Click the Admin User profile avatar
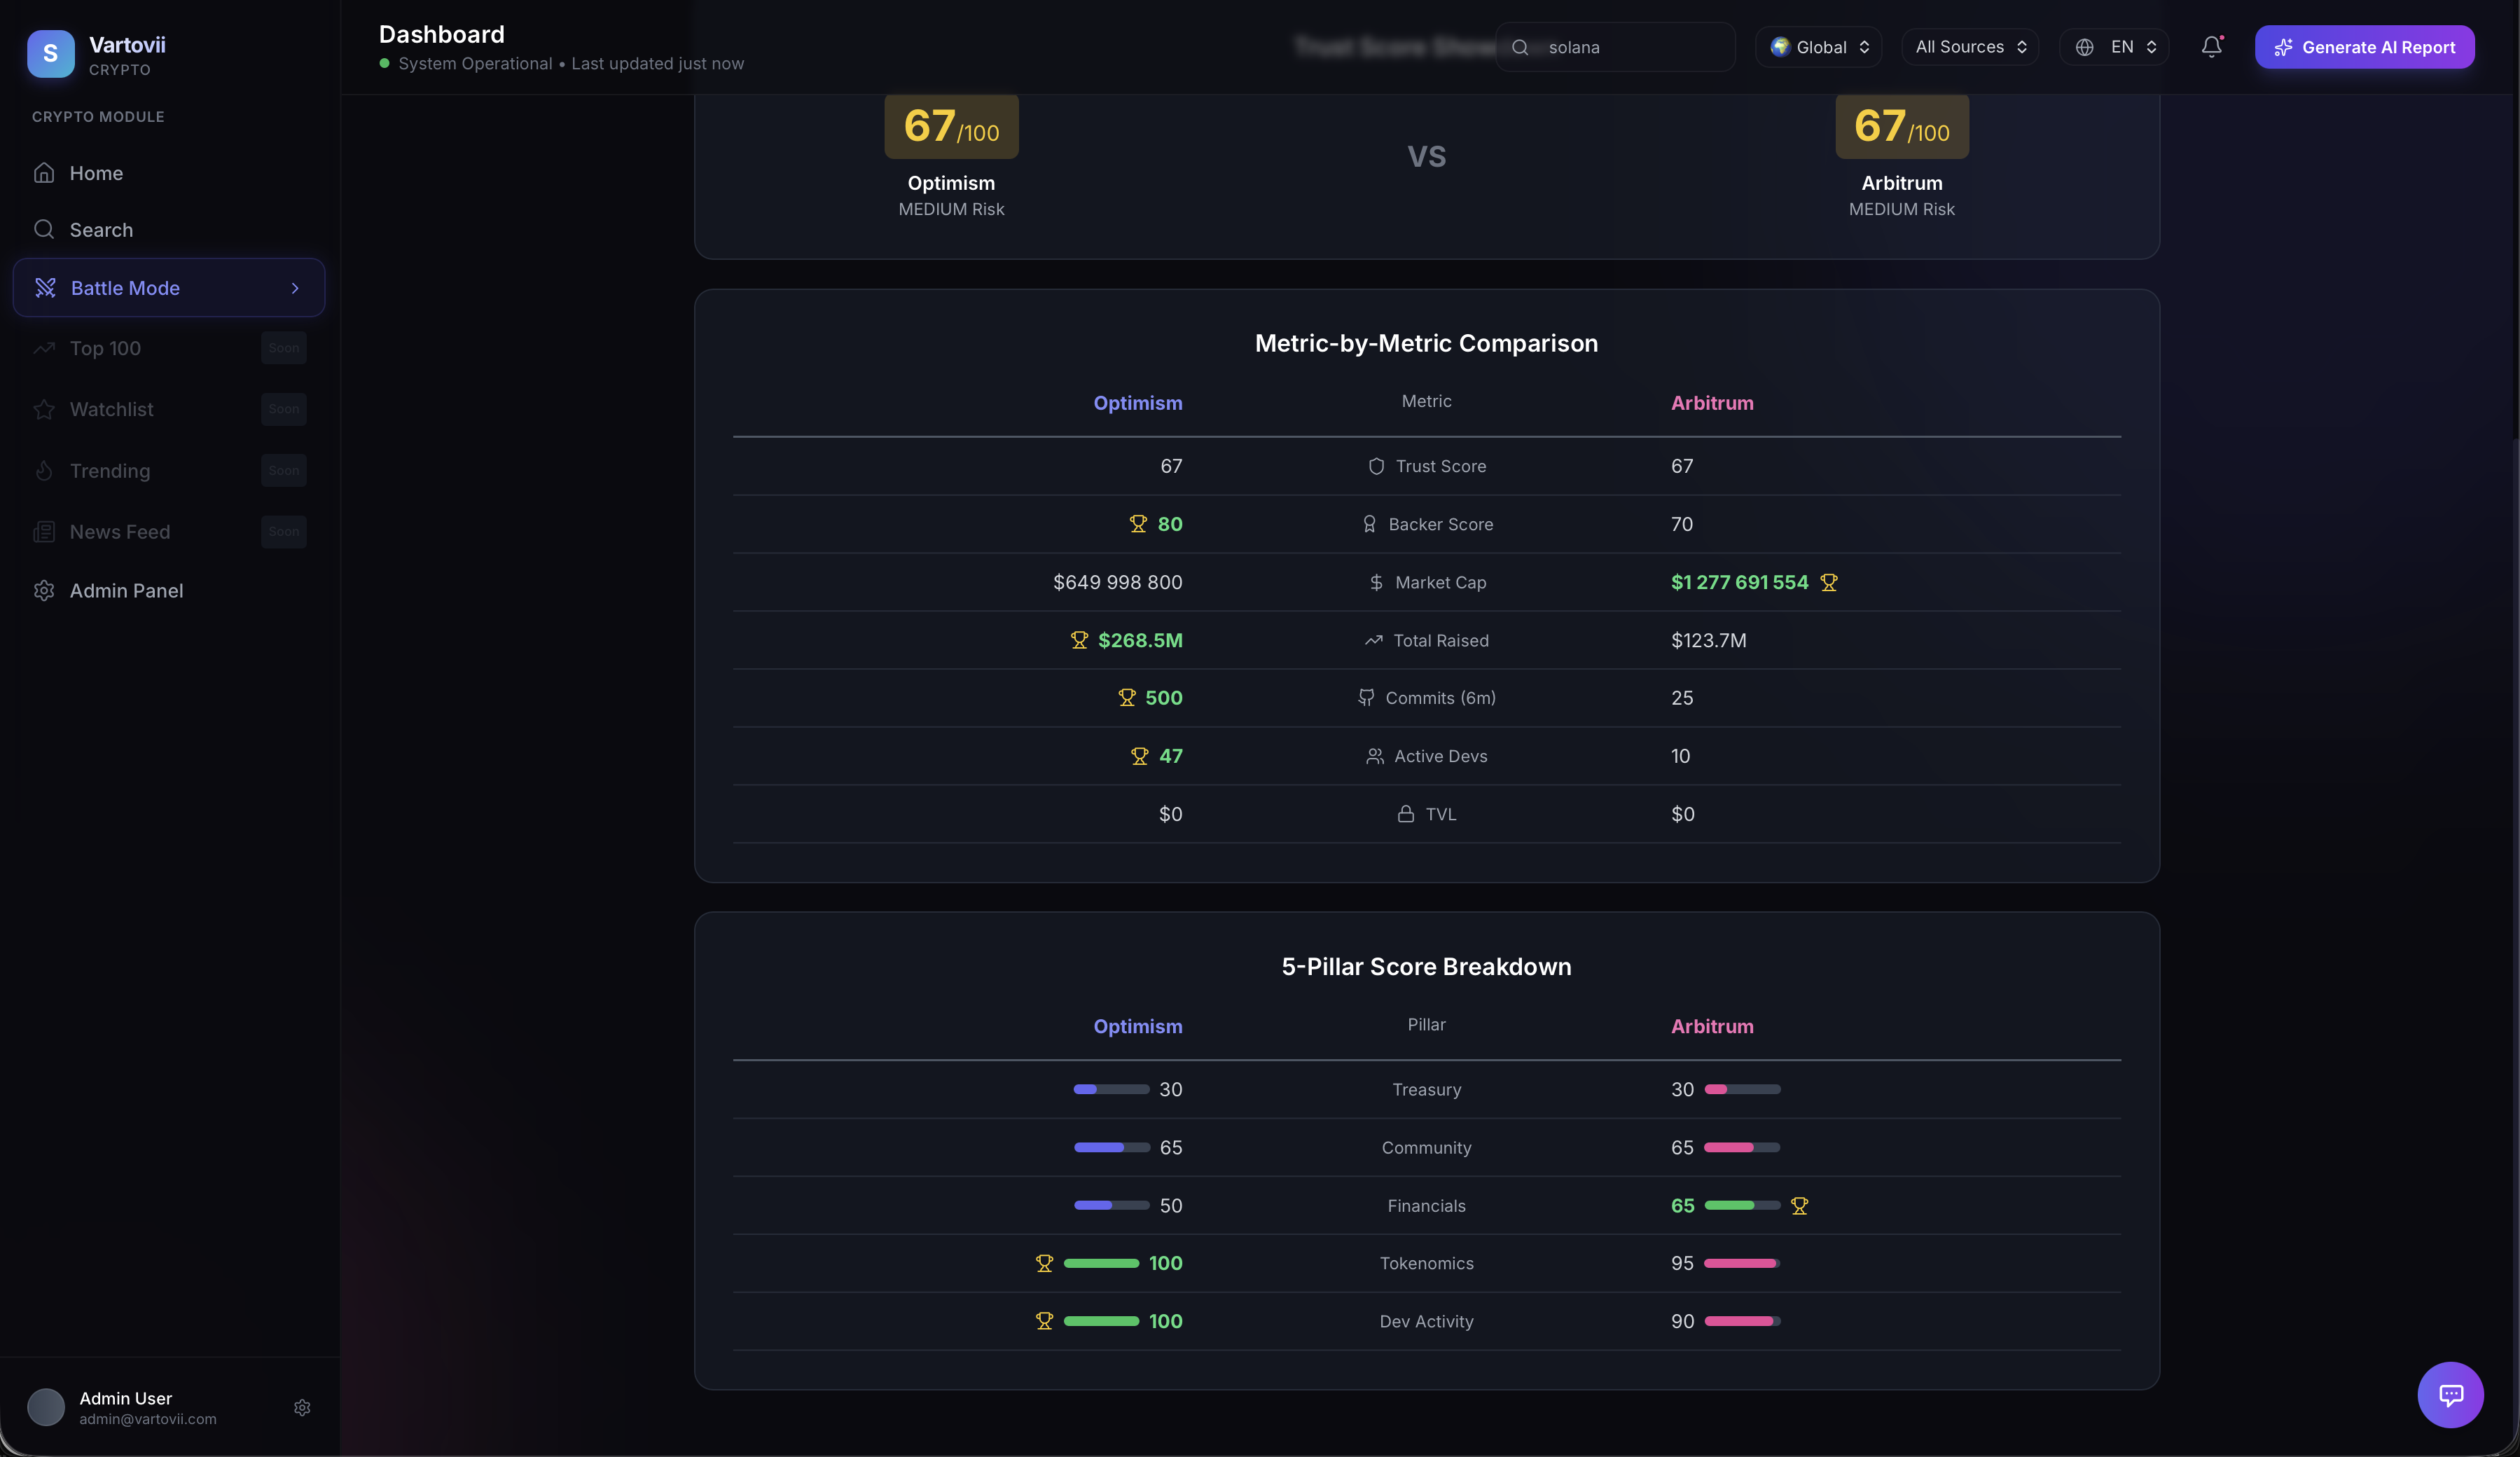The image size is (2520, 1457). pyautogui.click(x=46, y=1407)
